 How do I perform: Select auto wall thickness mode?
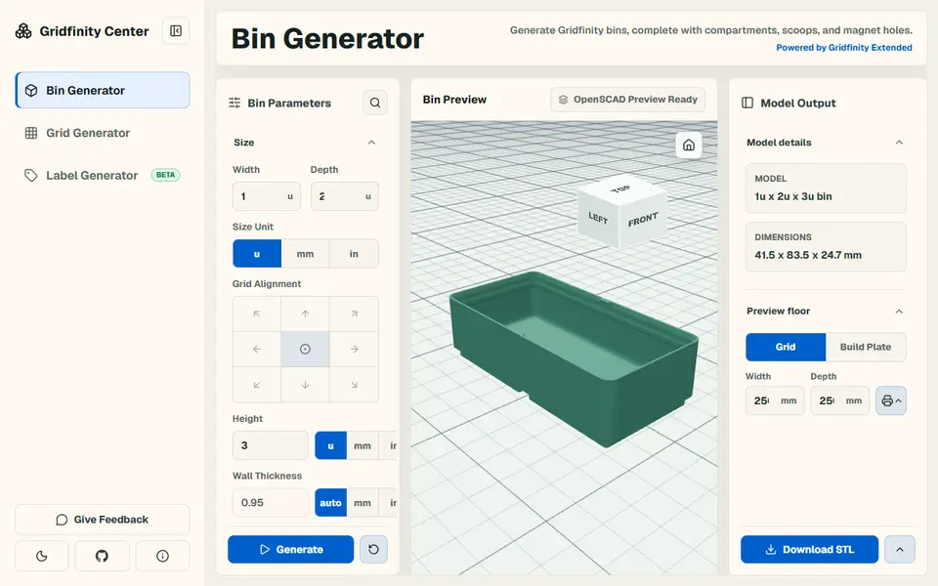[x=331, y=503]
